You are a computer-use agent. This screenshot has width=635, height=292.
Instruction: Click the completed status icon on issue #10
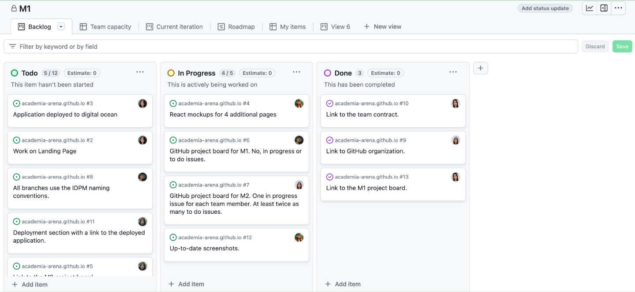coord(329,104)
